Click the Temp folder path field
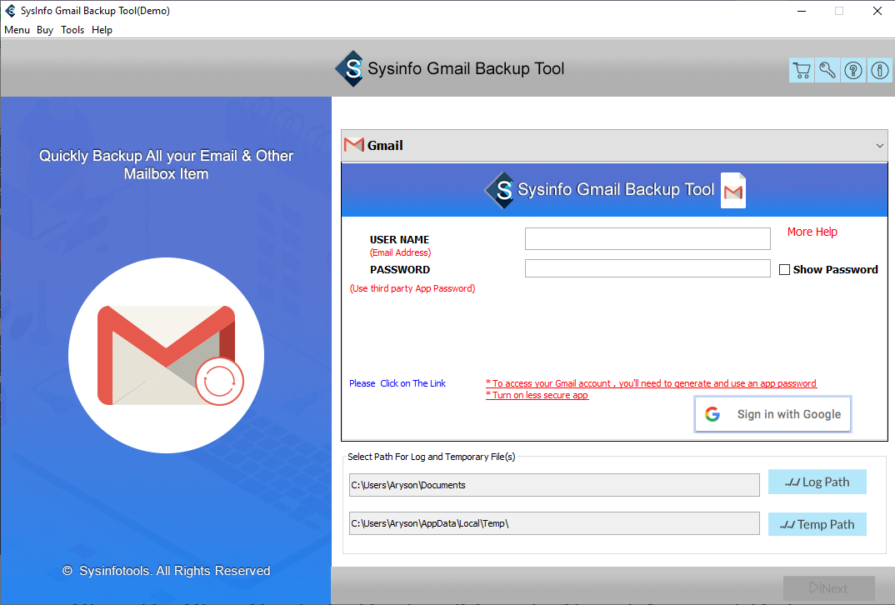 pyautogui.click(x=554, y=522)
